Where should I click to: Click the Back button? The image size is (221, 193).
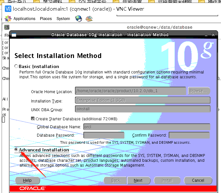point(116,180)
